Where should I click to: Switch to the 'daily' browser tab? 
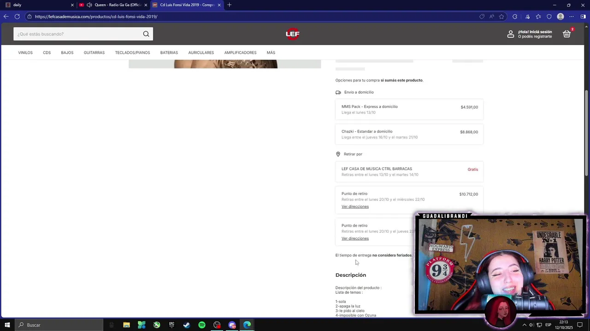tap(39, 5)
